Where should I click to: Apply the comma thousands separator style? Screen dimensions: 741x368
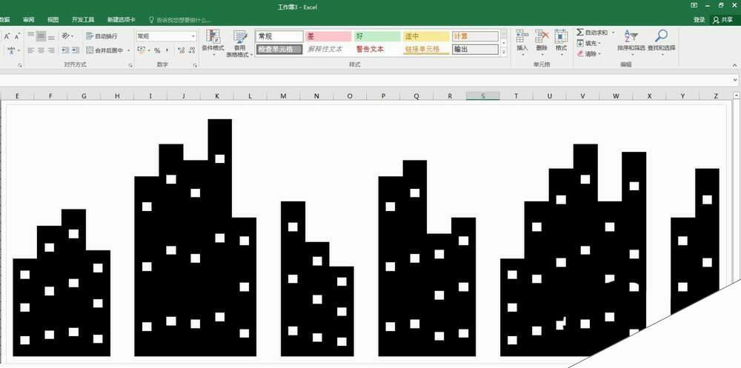click(x=167, y=50)
